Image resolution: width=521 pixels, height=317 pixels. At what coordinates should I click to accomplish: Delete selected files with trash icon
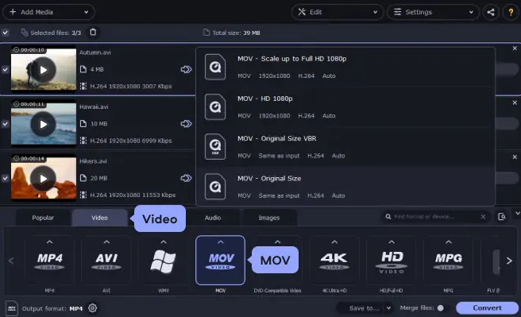tap(93, 33)
